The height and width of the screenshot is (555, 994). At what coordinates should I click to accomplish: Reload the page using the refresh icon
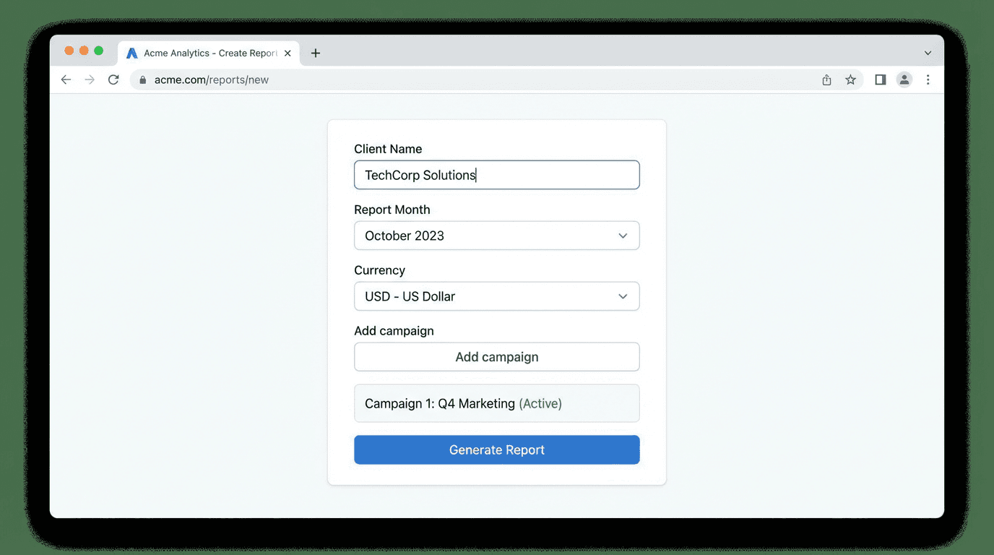(x=113, y=79)
